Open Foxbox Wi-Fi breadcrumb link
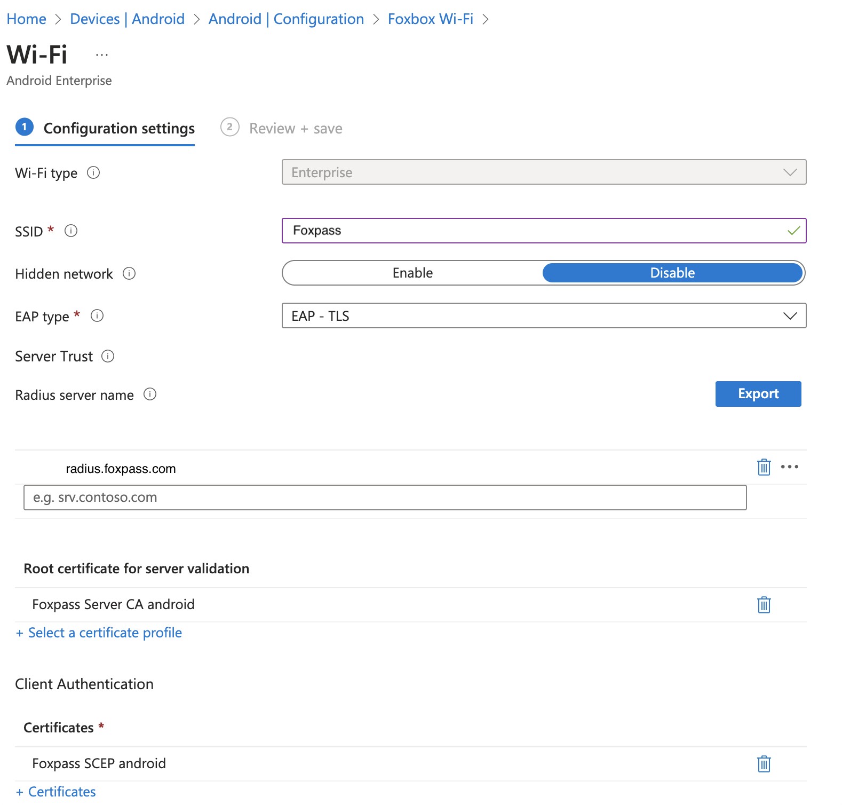Image resolution: width=842 pixels, height=805 pixels. click(x=431, y=19)
